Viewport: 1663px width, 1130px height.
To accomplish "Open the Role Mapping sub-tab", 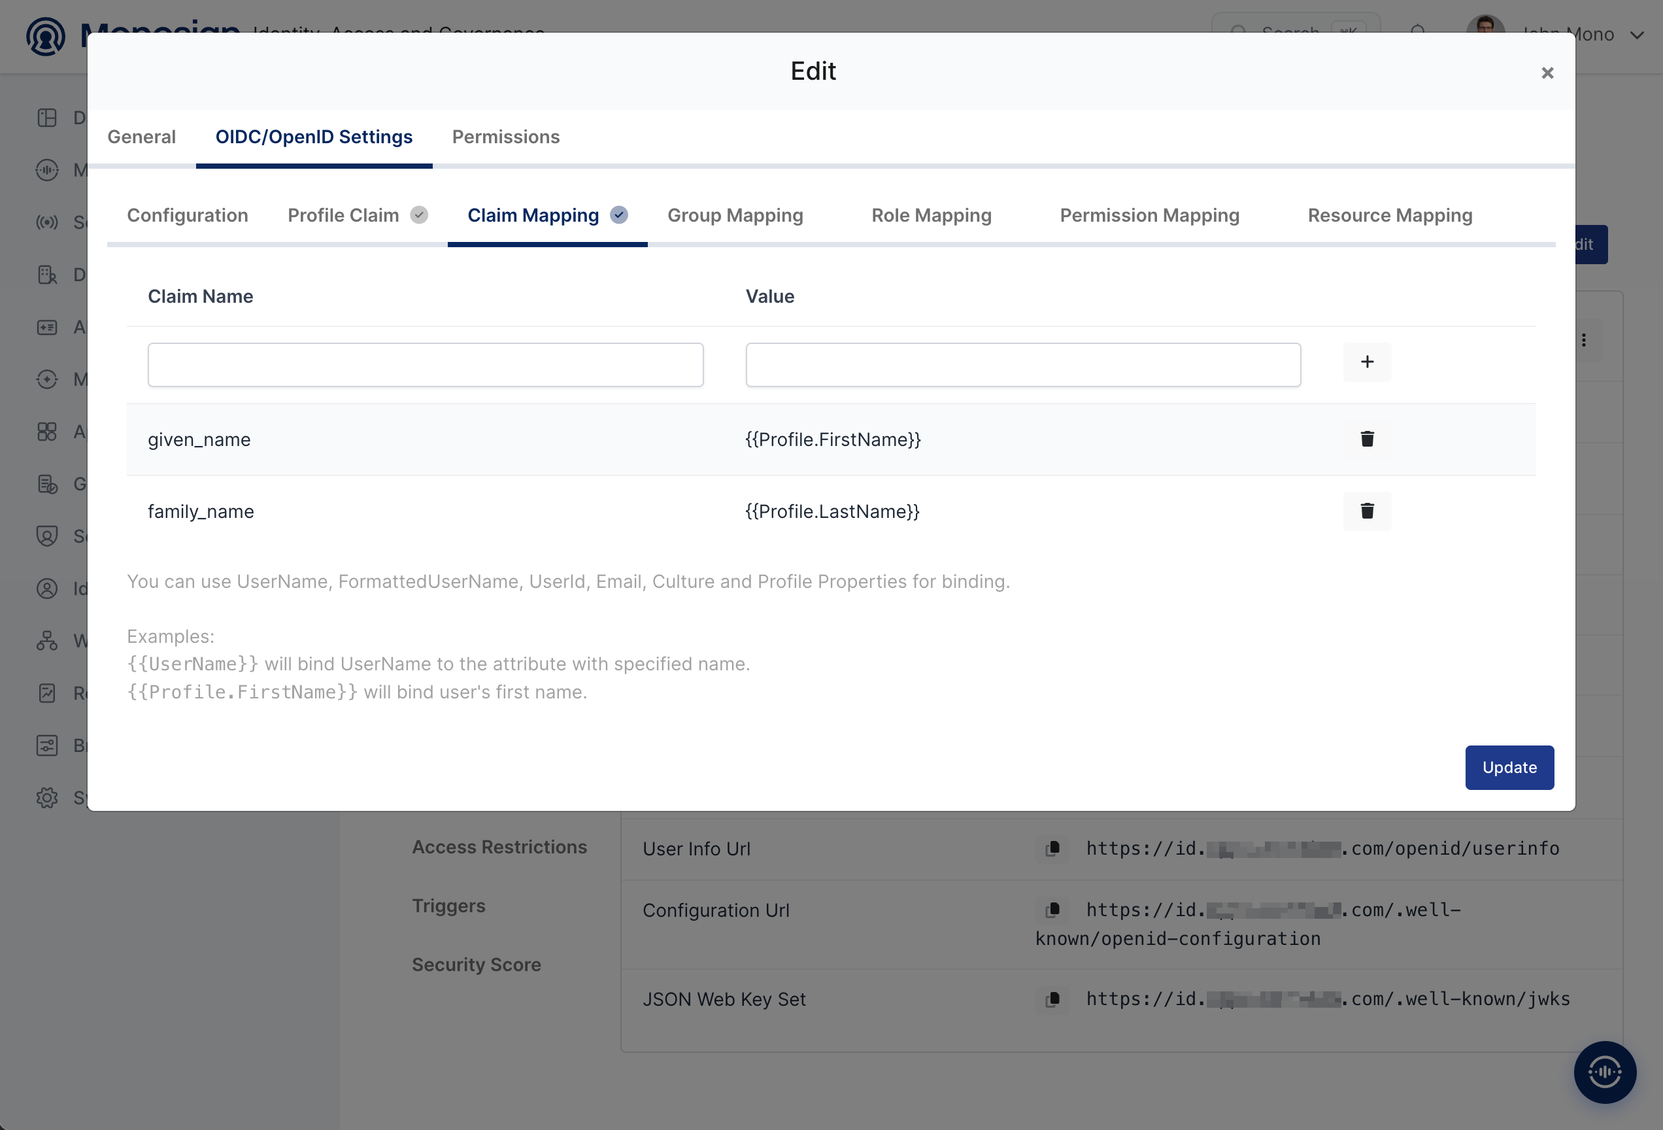I will point(931,215).
